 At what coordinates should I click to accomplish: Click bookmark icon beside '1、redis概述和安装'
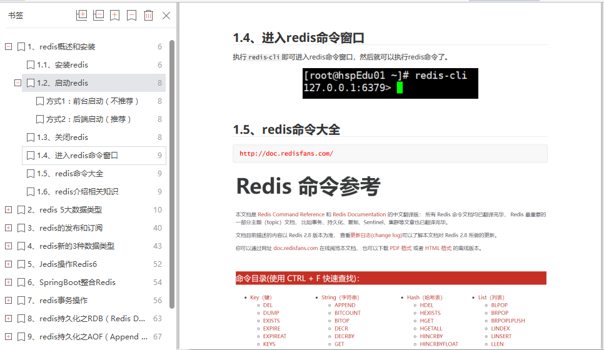point(21,47)
